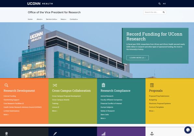
Task: Open Stem Cells link
Action: (x=105, y=115)
